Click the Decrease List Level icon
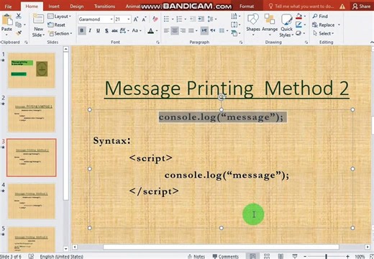The image size is (374, 259). [193, 19]
